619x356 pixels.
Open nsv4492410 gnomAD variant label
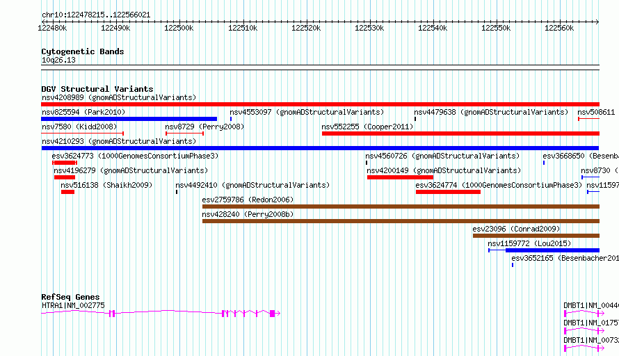(252, 185)
